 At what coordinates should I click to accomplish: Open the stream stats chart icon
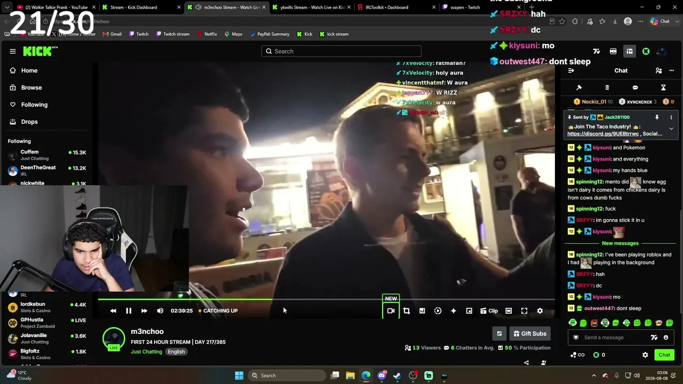coord(422,311)
